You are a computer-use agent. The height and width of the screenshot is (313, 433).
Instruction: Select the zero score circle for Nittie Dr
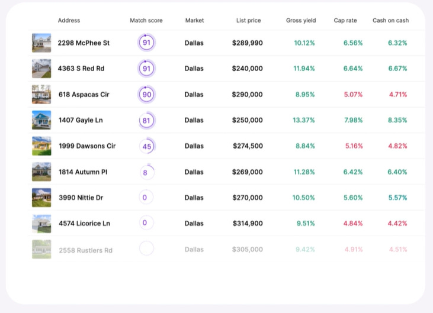(146, 198)
